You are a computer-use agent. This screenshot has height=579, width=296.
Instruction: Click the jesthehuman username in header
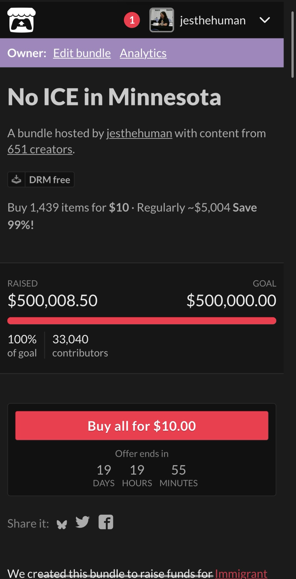(x=213, y=20)
